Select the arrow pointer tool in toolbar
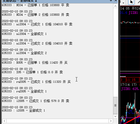This screenshot has width=140, height=124. click(x=131, y=2)
